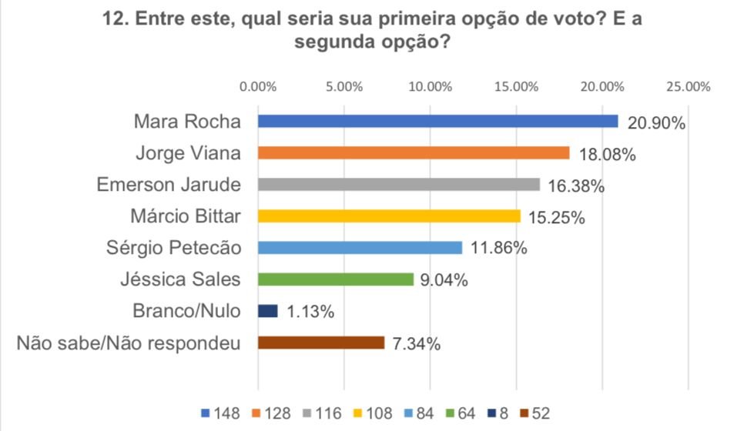Click the 'Não sabe/Não respondeu' category label
This screenshot has height=431, width=744.
pos(129,343)
